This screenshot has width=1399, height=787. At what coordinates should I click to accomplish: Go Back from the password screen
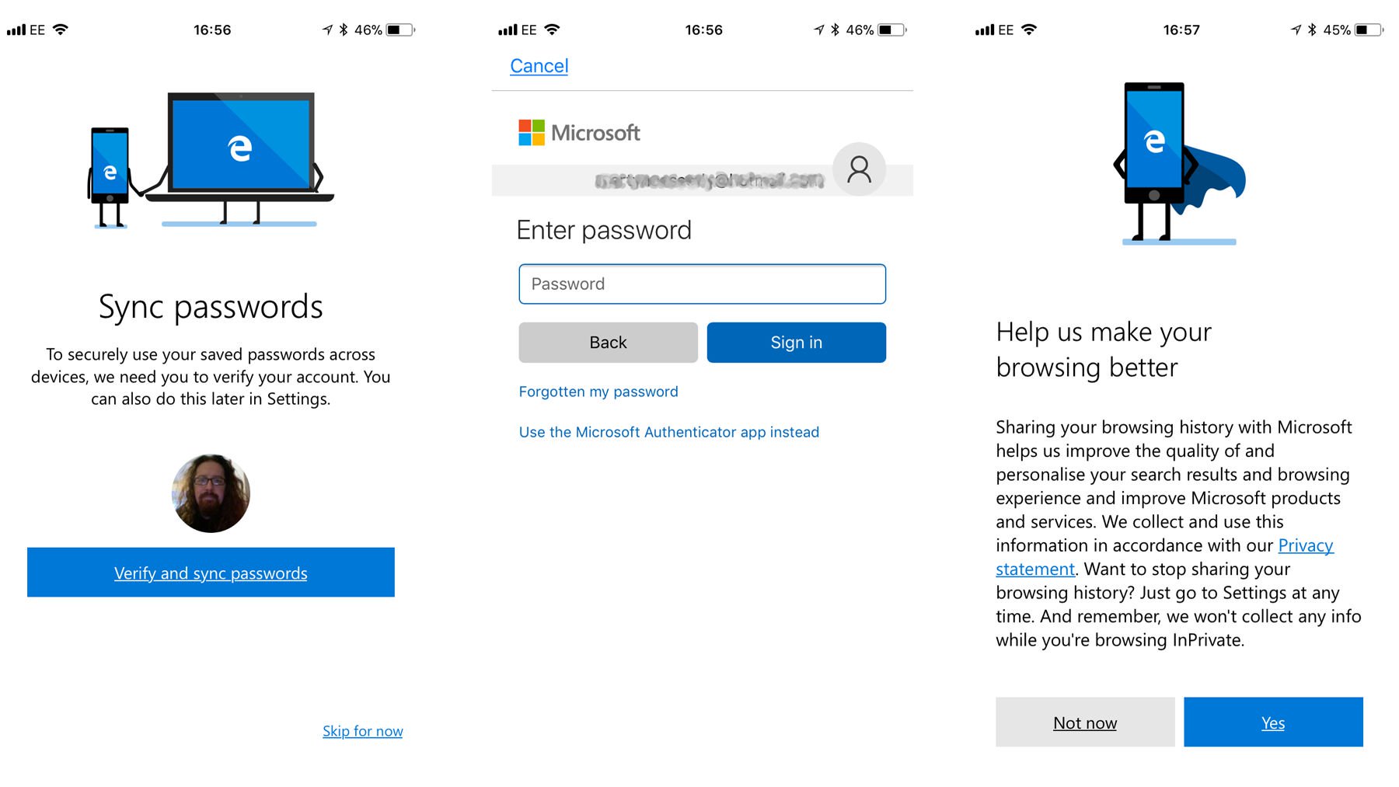pyautogui.click(x=608, y=343)
